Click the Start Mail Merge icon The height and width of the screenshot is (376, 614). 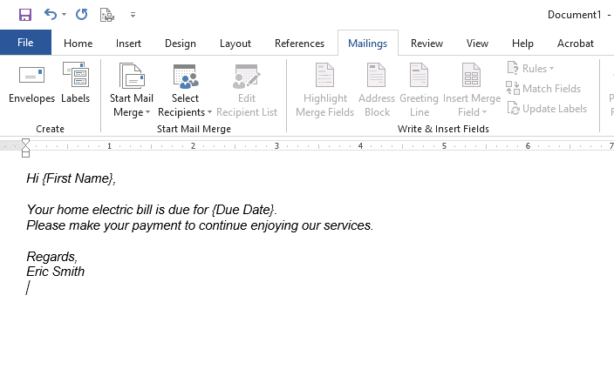pos(132,76)
